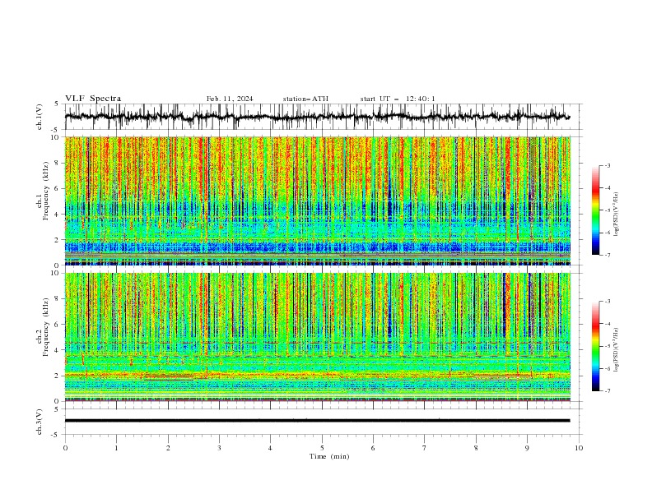This screenshot has width=652, height=503.
Task: Click the "ch.3(V)" axis label
Action: tap(40, 422)
